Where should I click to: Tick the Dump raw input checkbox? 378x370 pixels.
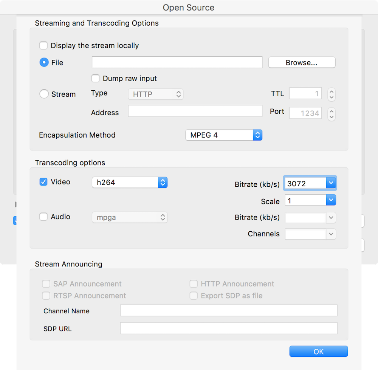(96, 78)
